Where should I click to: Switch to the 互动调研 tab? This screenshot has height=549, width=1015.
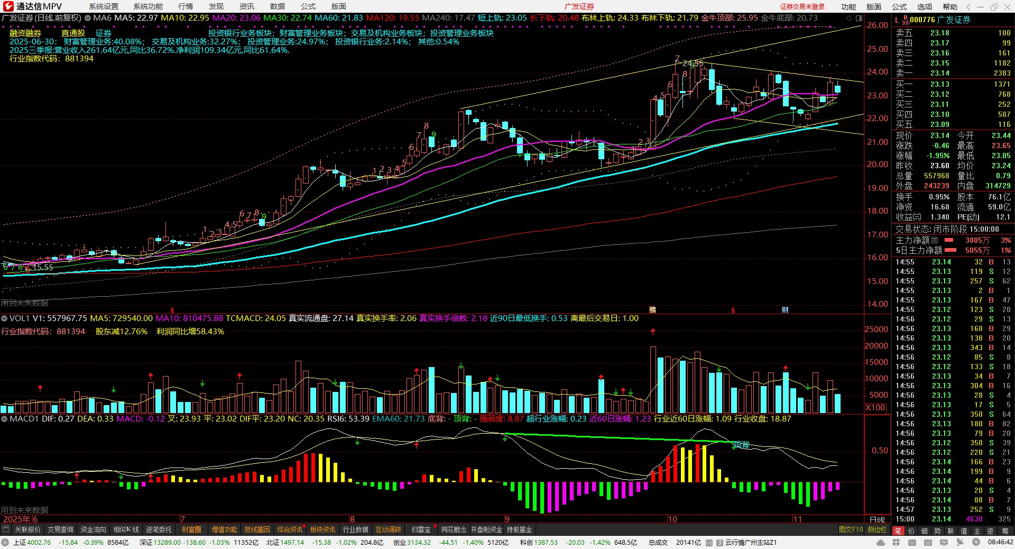tap(388, 529)
